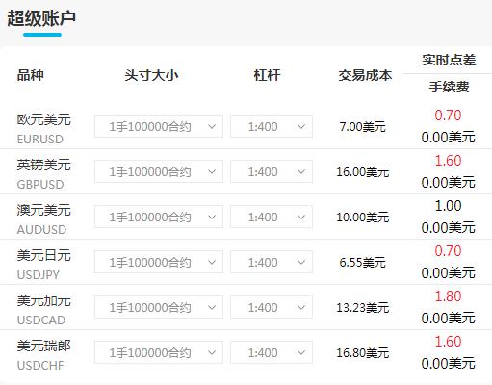Open USDJPY leverage dropdown
This screenshot has width=492, height=385.
tap(272, 262)
